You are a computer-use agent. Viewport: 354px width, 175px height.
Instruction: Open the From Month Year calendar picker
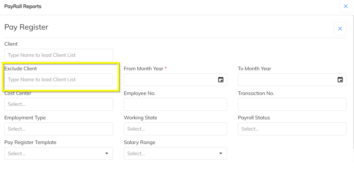(221, 80)
